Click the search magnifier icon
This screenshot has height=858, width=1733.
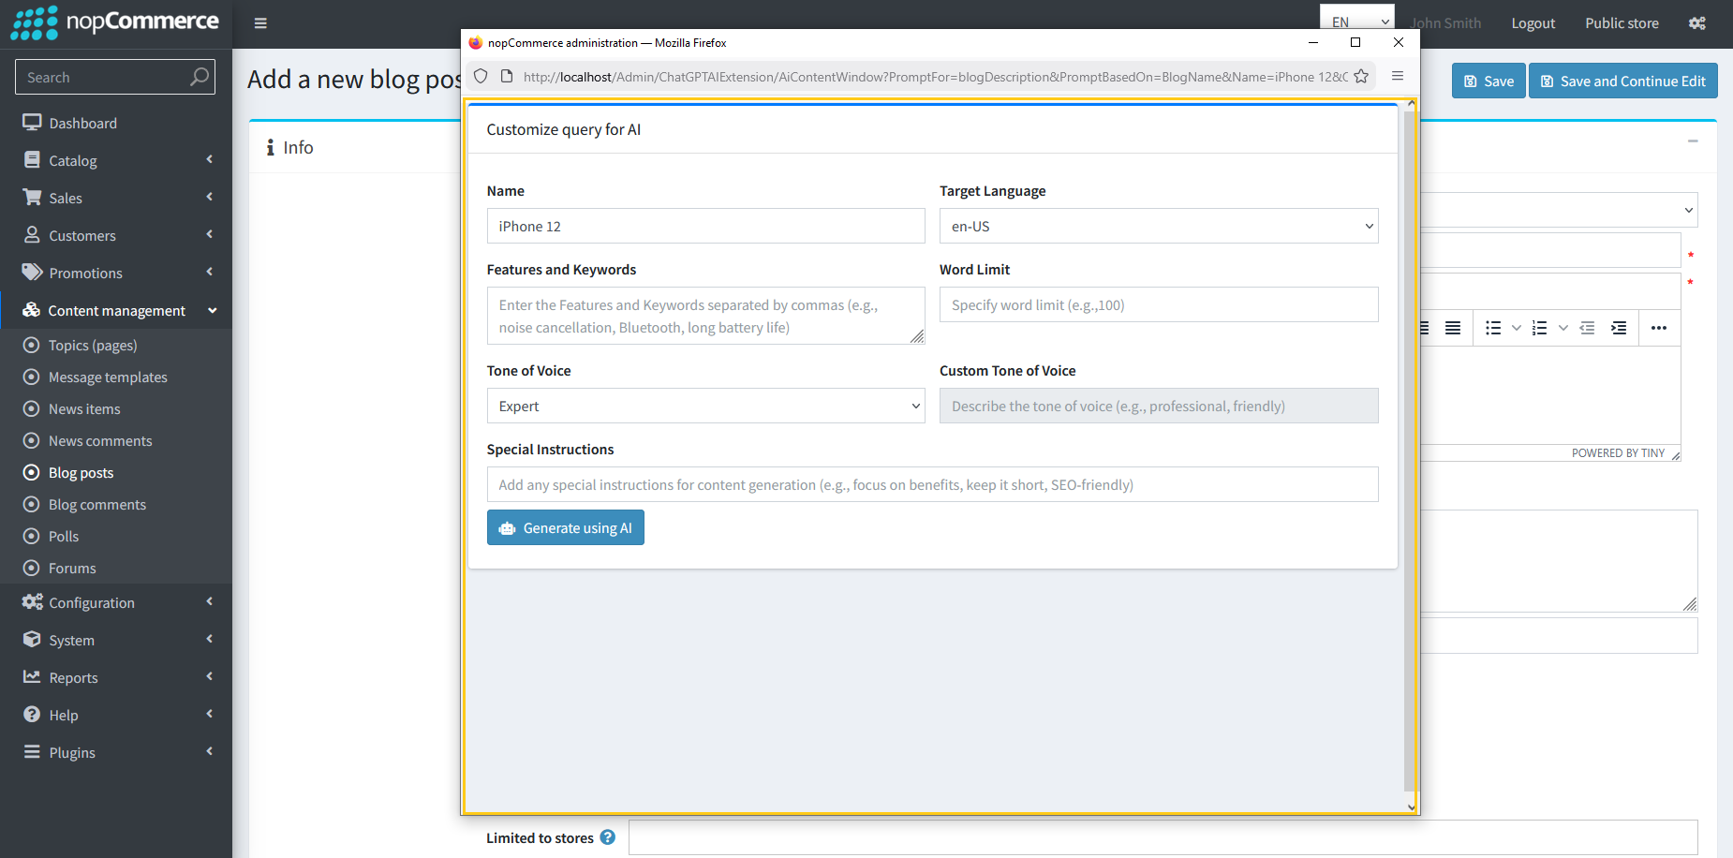click(199, 77)
